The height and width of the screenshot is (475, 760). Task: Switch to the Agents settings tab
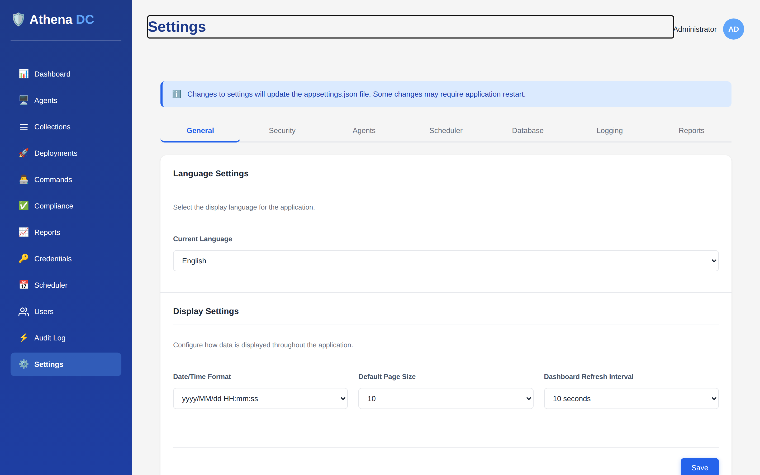pyautogui.click(x=364, y=130)
